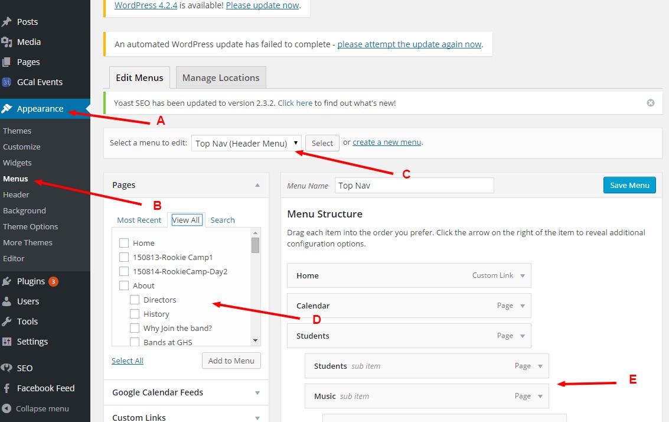
Task: Open the More Themes submenu item
Action: pyautogui.click(x=28, y=242)
